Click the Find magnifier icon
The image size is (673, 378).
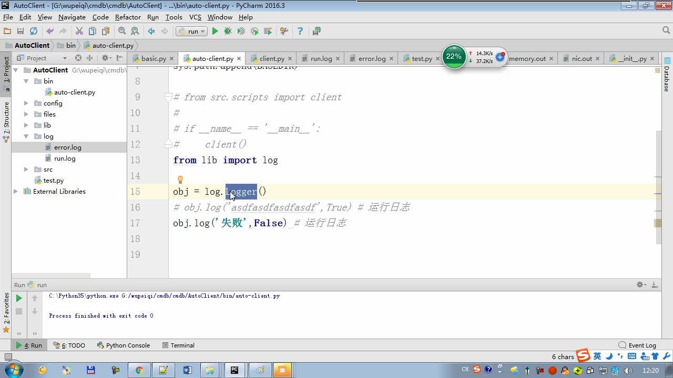point(122,31)
